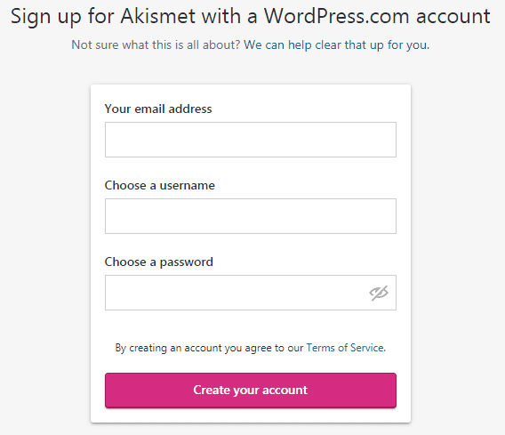Click the word "Service" in the terms link
This screenshot has height=435, width=505.
click(367, 348)
